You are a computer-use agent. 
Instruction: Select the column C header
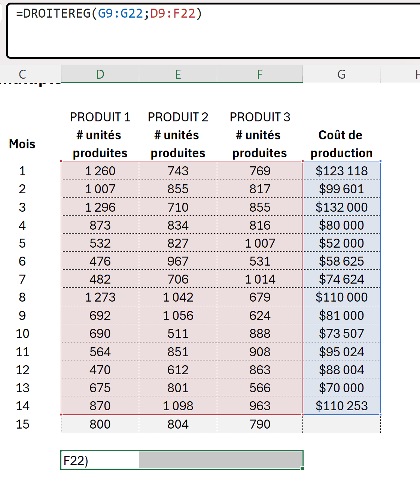pos(22,74)
